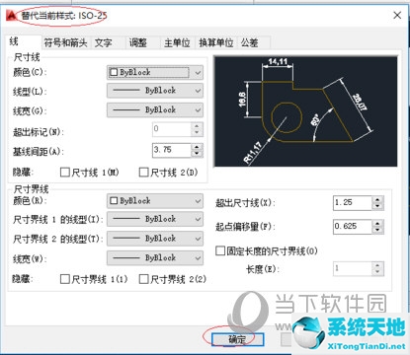
Task: Click the 确定 button
Action: (237, 339)
